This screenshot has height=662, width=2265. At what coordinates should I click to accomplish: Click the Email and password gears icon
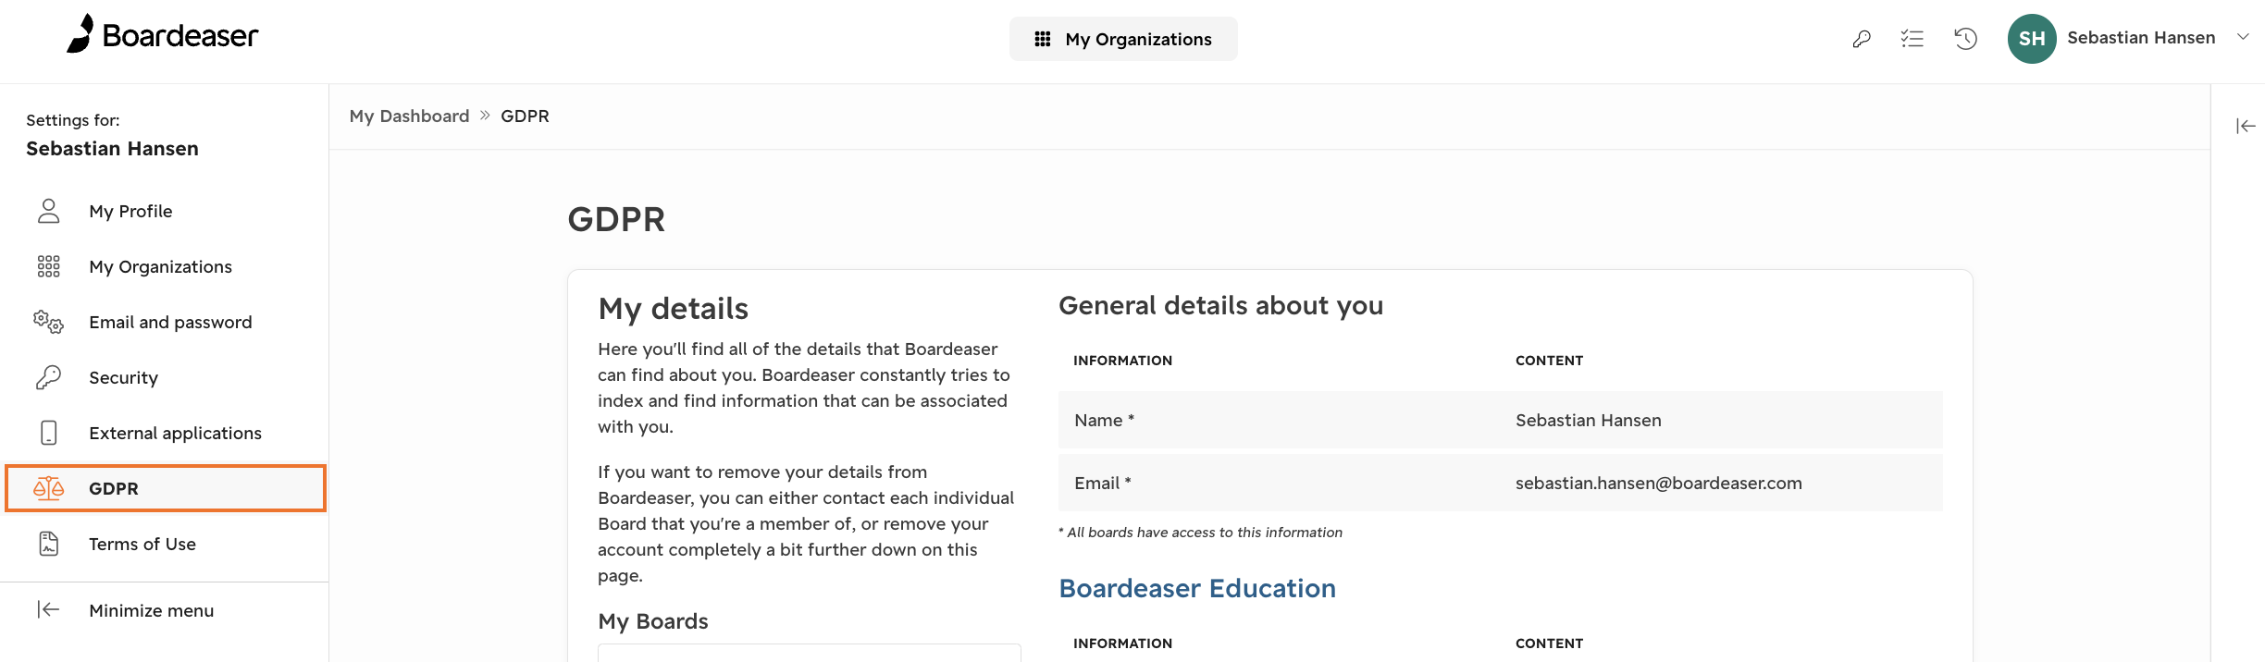point(49,322)
